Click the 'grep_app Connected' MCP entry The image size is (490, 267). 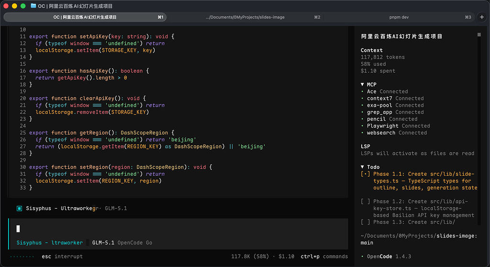click(x=395, y=112)
